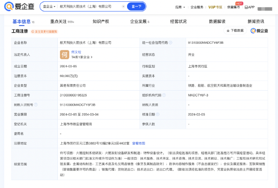The width and height of the screenshot is (278, 188).
Task: Select the 工商注册号 310000000195325
Action: pyautogui.click(x=73, y=95)
